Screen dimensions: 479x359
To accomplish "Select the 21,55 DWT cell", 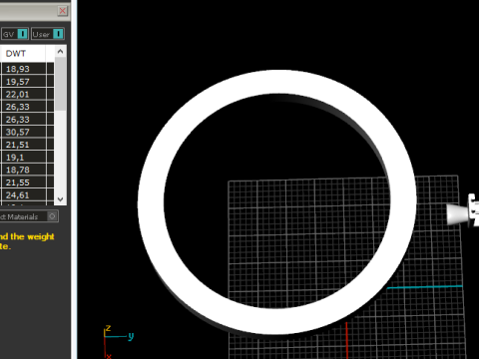I will pos(24,182).
